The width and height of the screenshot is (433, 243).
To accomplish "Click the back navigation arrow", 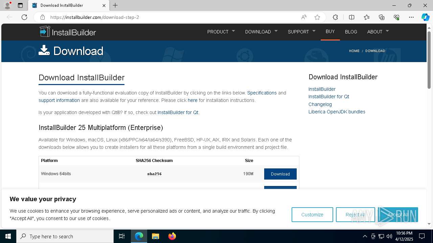I will [x=9, y=17].
